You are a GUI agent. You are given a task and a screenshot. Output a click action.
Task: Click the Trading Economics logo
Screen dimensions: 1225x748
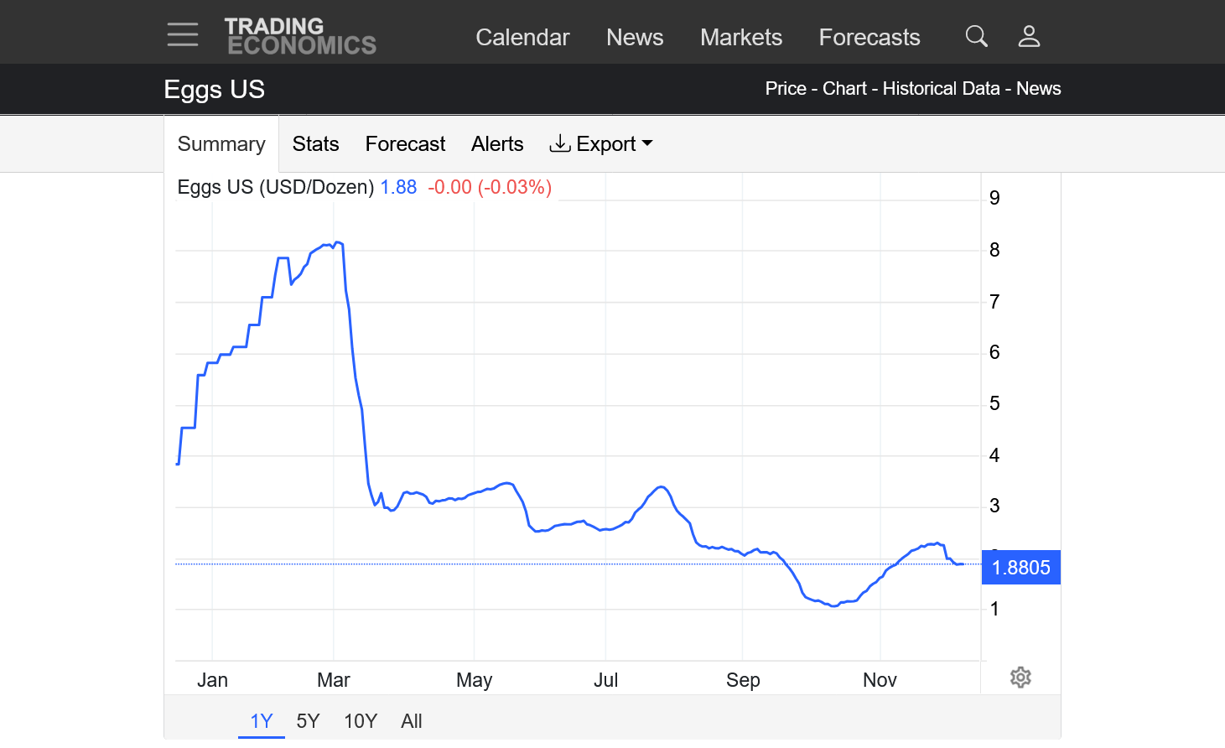(x=300, y=37)
